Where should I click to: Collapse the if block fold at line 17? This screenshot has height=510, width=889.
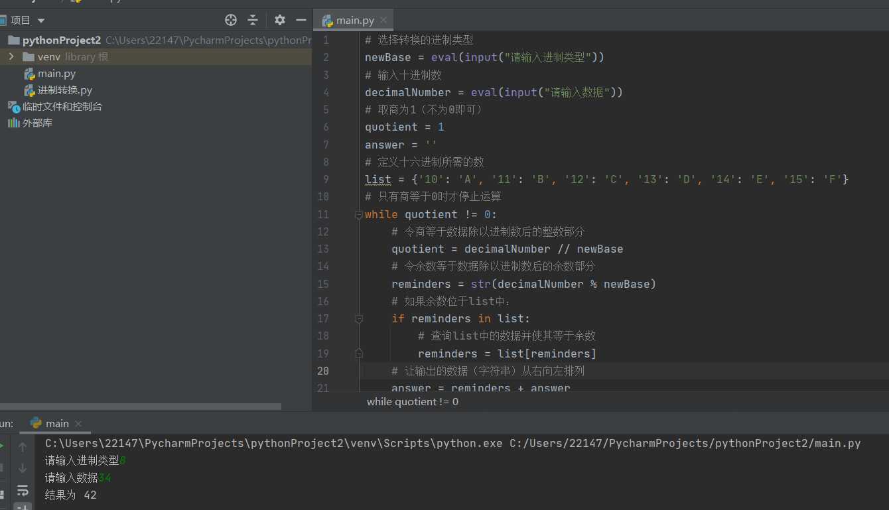coord(359,318)
